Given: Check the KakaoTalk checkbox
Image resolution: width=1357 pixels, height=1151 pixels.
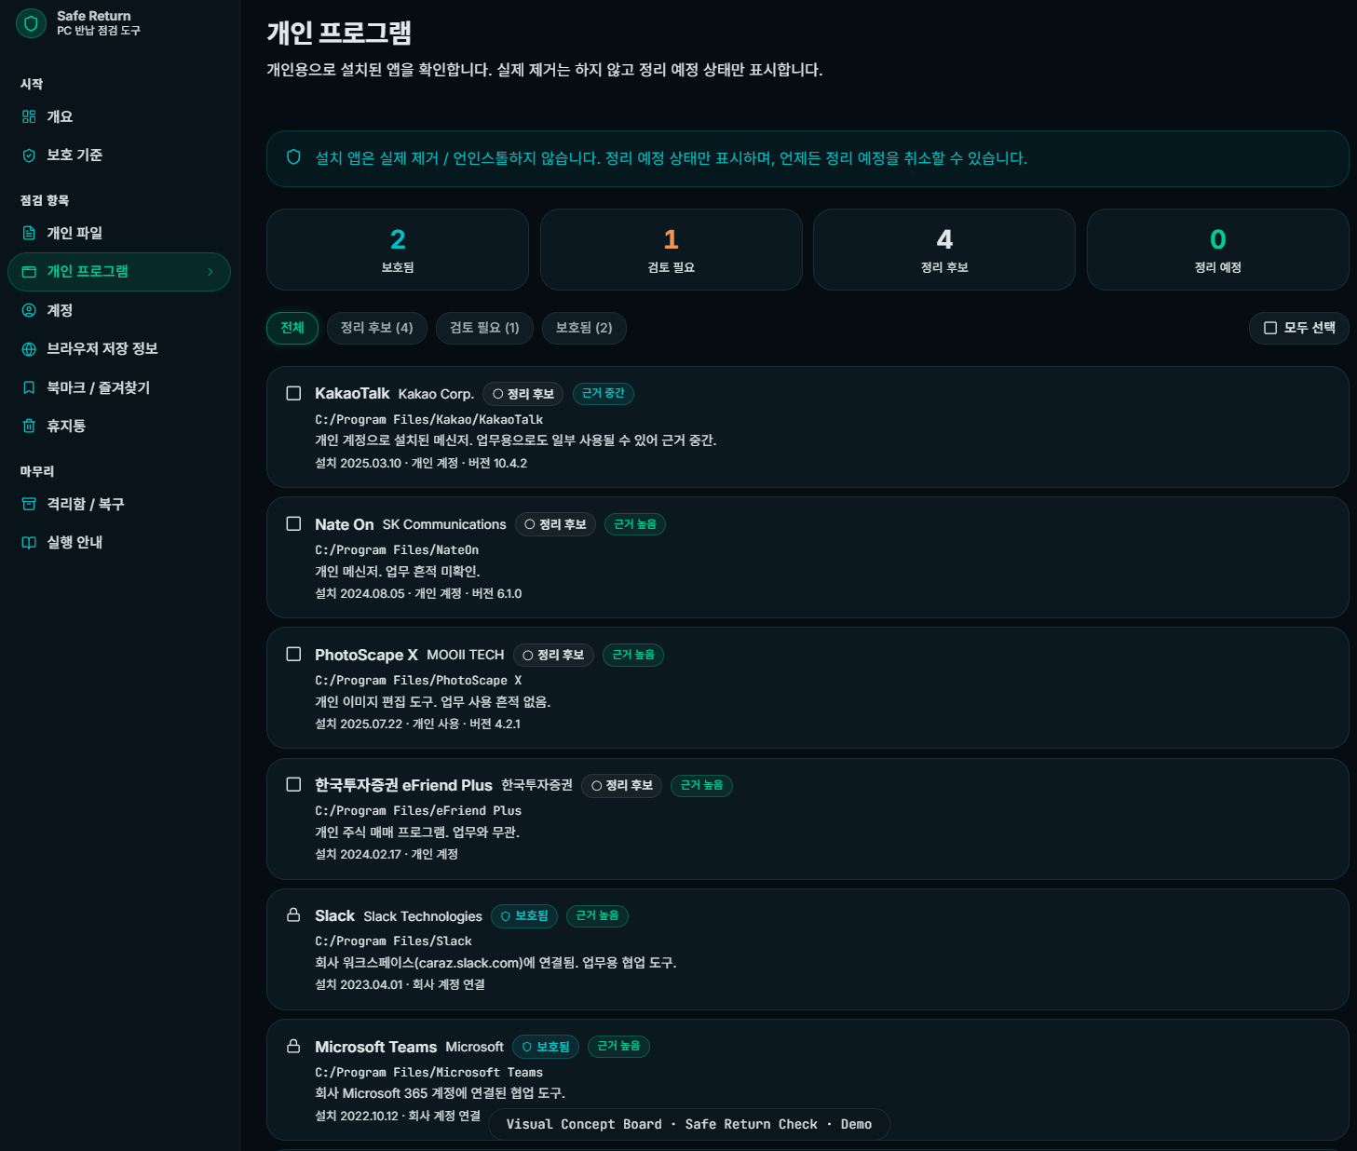Looking at the screenshot, I should point(293,393).
